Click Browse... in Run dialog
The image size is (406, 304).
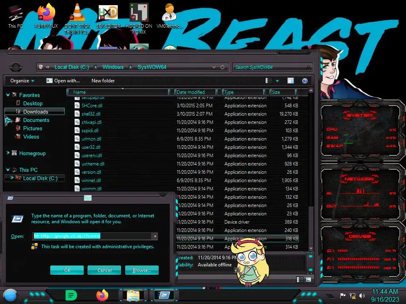coord(142,270)
